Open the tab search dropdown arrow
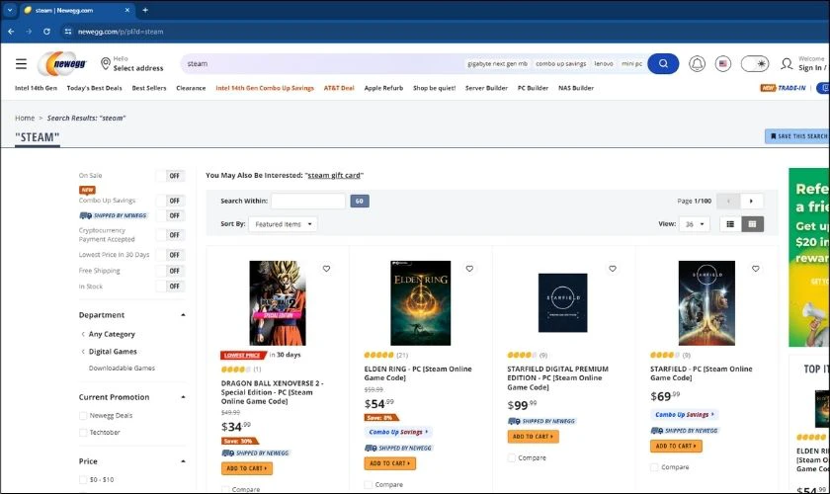This screenshot has height=494, width=830. pyautogui.click(x=10, y=10)
